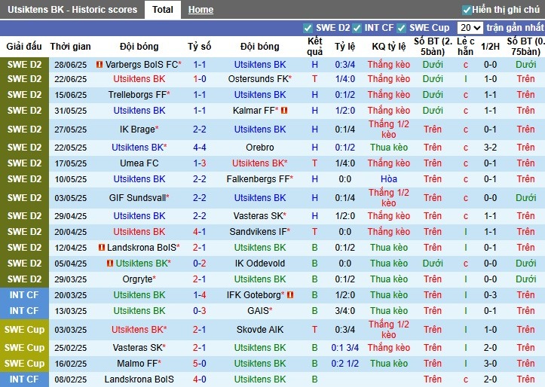
Task: Click the Tỷ lệ column header
Action: click(x=344, y=47)
